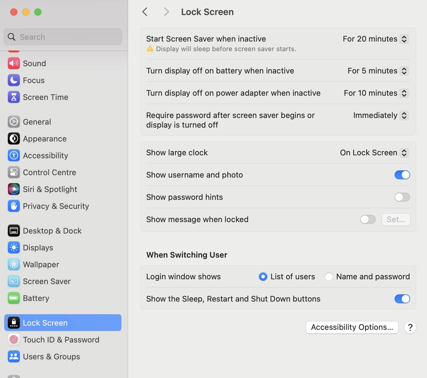Select Name and password login option
Viewport: 427px width, 378px height.
click(x=329, y=276)
